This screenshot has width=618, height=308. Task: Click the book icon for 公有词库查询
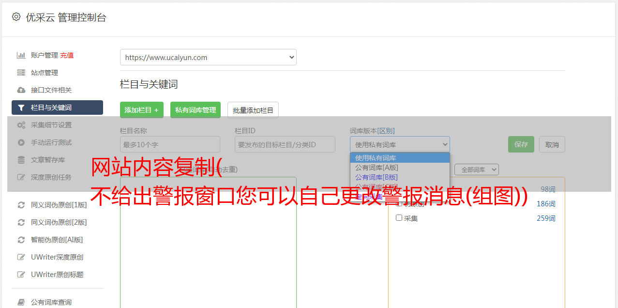21,302
